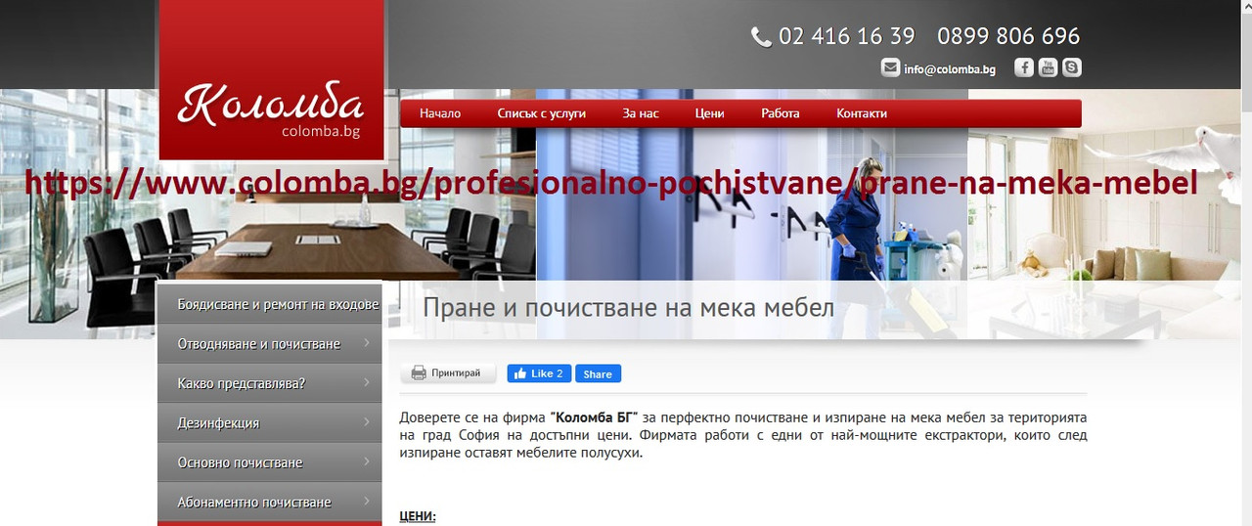Open Абонаментно почистване sidebar item

(270, 503)
